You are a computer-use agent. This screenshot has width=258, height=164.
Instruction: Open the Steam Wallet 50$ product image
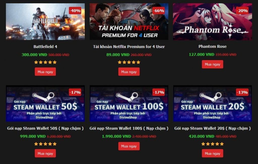(45, 104)
